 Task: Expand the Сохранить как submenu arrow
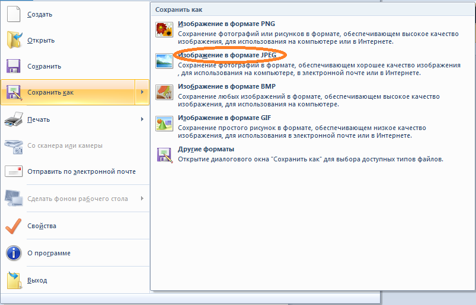coord(142,92)
